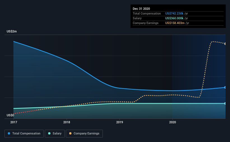Click the Total Compensation label in tooltip
Image resolution: width=230 pixels, height=142 pixels.
(x=147, y=13)
